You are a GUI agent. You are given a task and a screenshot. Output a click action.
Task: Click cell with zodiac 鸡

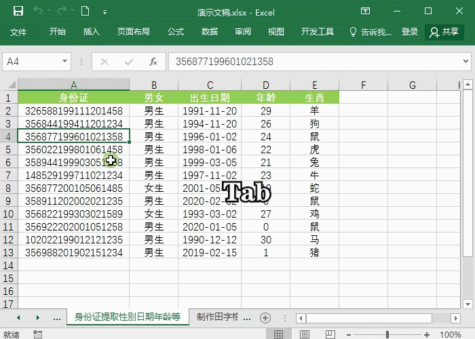314,214
